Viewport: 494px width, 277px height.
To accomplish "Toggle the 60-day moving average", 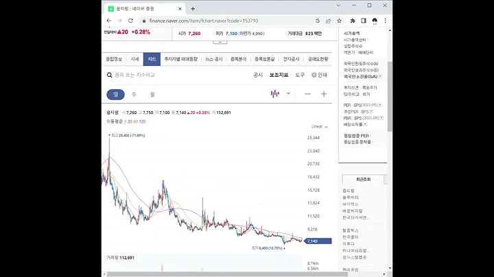I will point(135,121).
